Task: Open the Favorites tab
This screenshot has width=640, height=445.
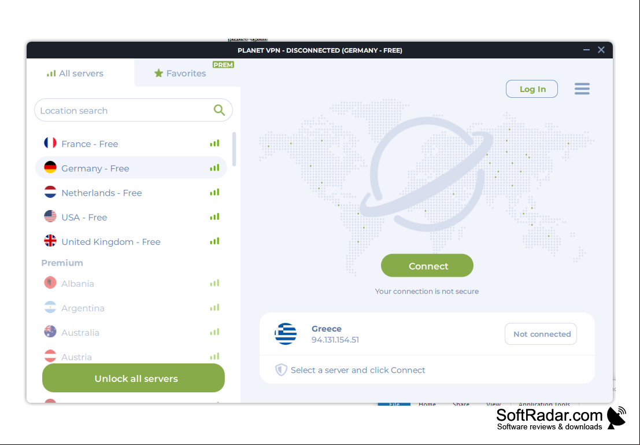Action: tap(187, 72)
